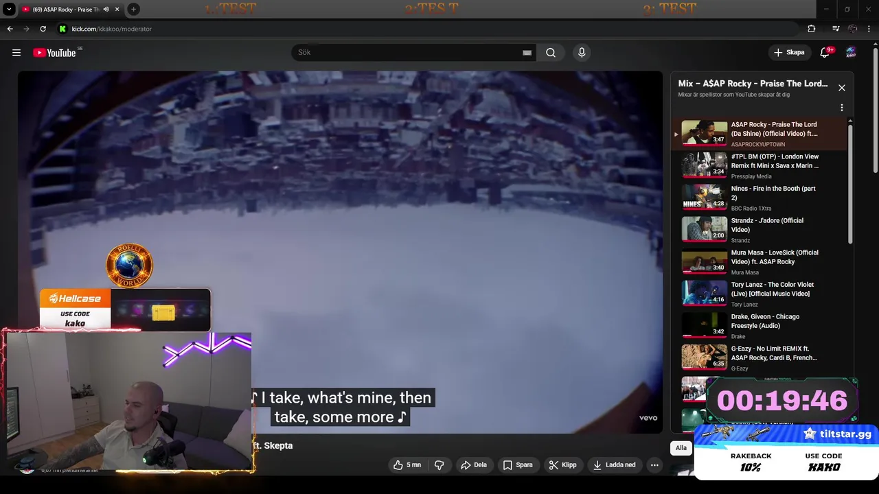Open the notifications bell

[x=825, y=53]
